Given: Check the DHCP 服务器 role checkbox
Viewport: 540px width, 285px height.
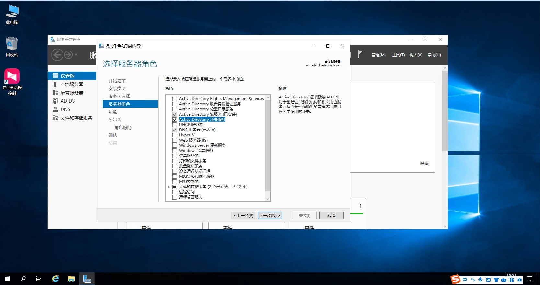Looking at the screenshot, I should [175, 125].
